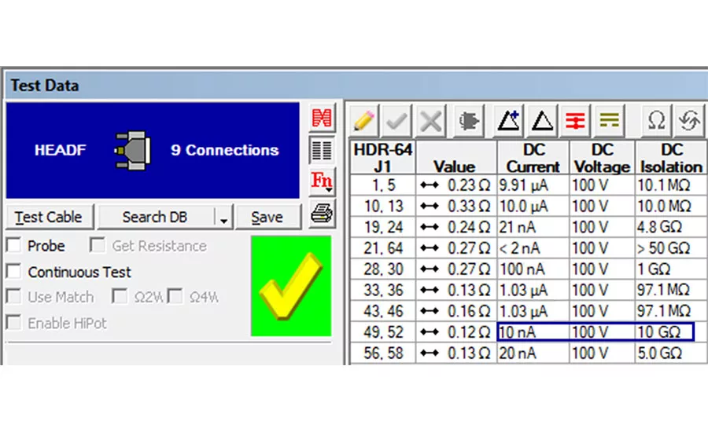Click the circular arrows refresh icon
This screenshot has height=432, width=708.
(x=689, y=121)
